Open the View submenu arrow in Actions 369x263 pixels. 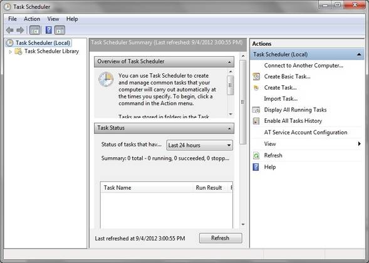coord(360,143)
